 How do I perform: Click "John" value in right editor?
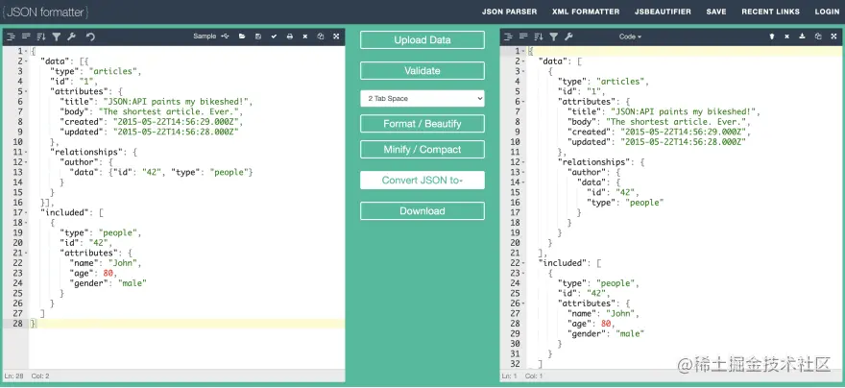[622, 314]
